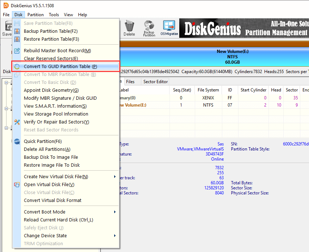Screen dimensions: 309x252
Task: Click the Verify Or Repair Bad Sectors icon
Action: [17, 122]
